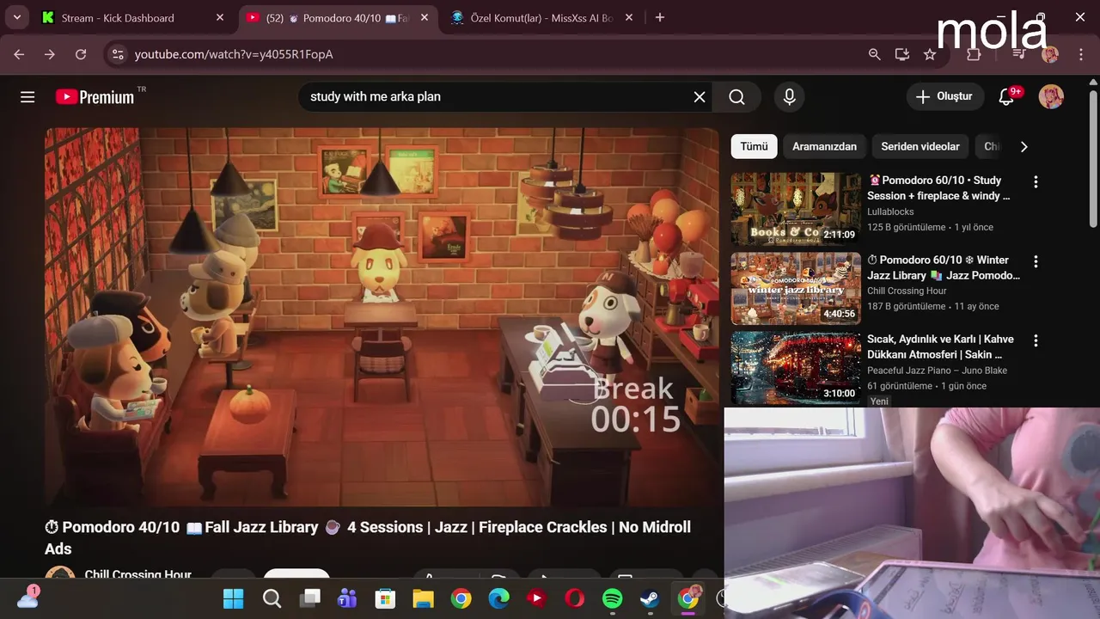The image size is (1100, 619).
Task: Close the Pomodoro 40/10 tab
Action: pos(425,17)
